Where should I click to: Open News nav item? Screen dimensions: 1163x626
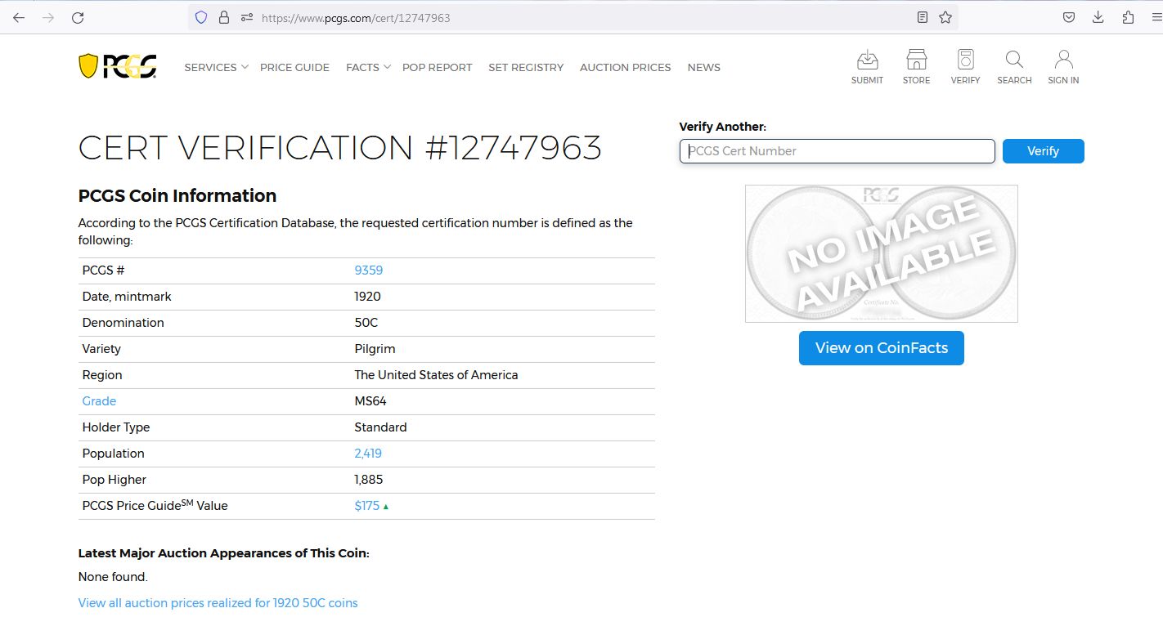704,68
